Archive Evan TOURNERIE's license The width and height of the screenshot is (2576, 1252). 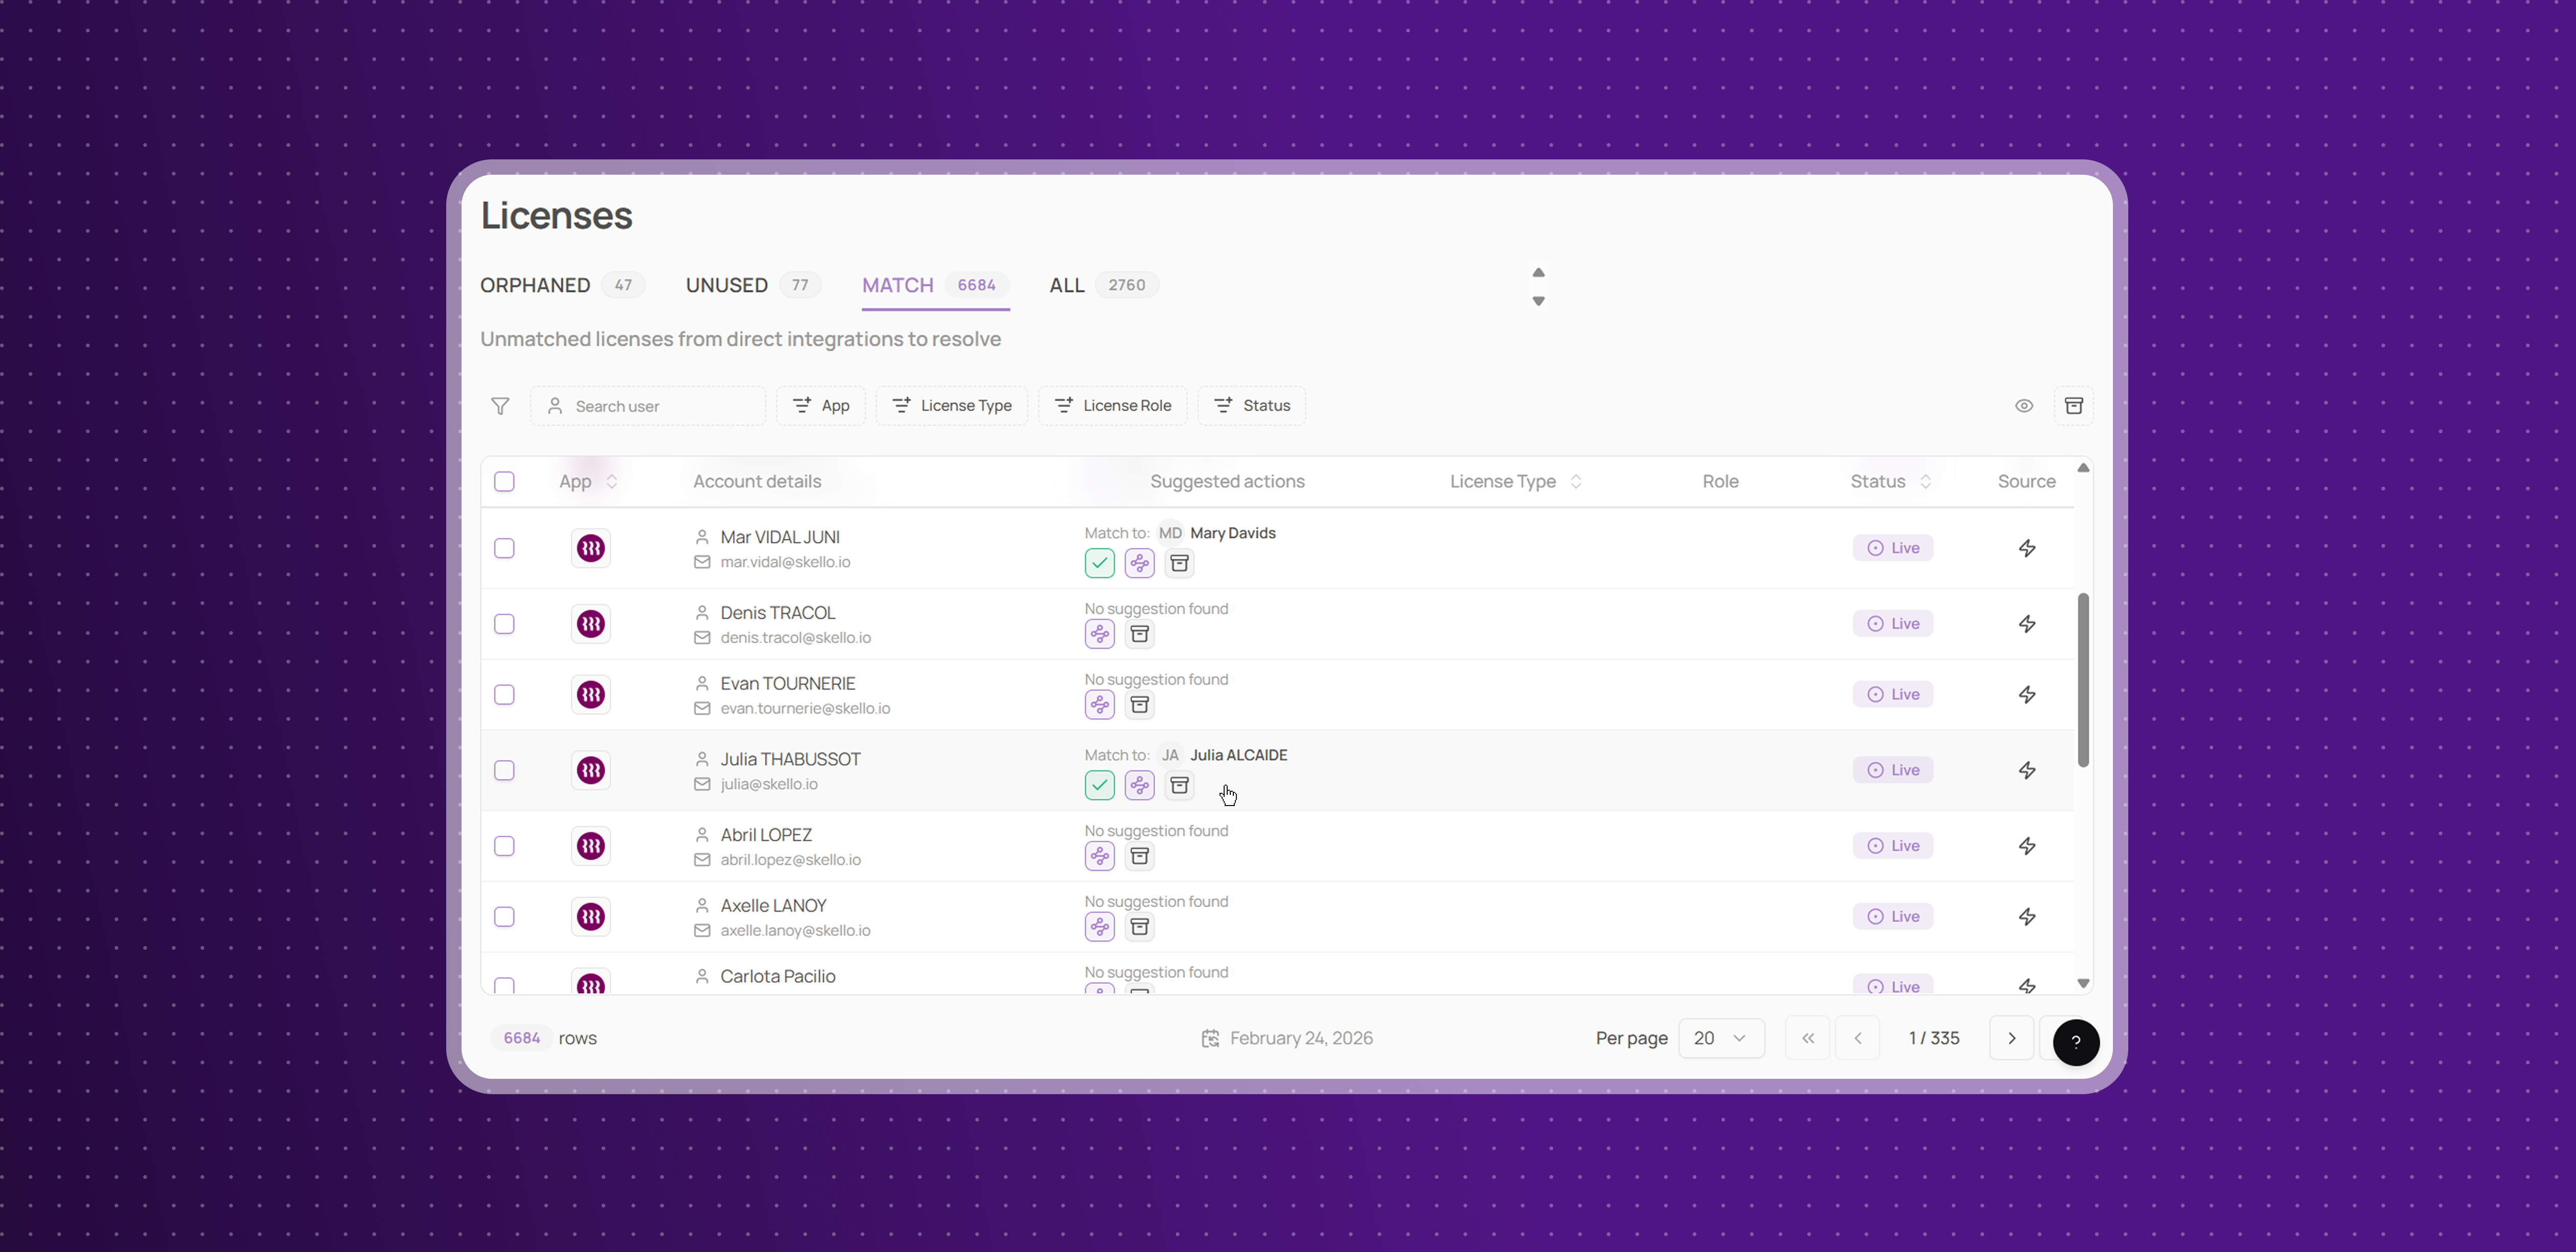pyautogui.click(x=1139, y=705)
